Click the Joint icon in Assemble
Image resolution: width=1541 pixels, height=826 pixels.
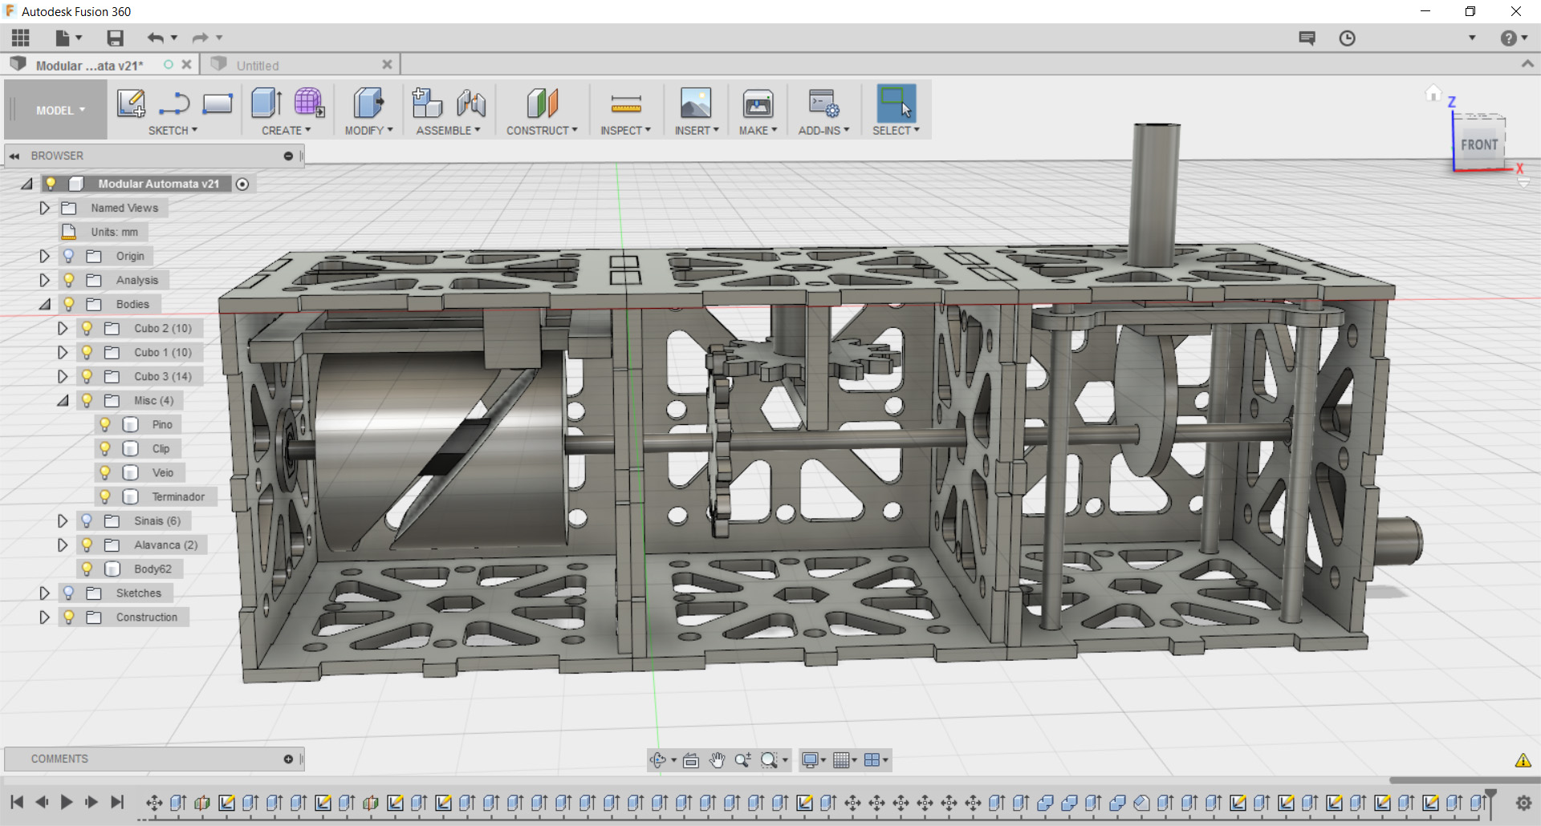point(471,103)
